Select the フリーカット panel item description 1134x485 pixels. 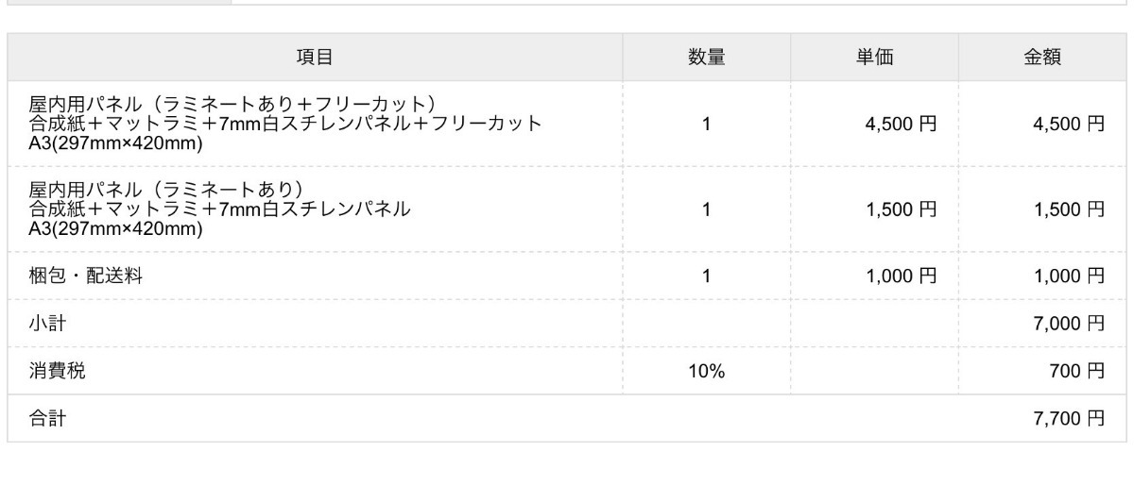285,124
